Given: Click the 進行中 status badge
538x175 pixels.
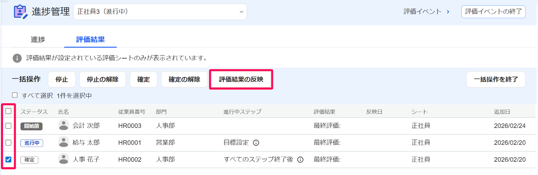Looking at the screenshot, I should click(x=32, y=143).
